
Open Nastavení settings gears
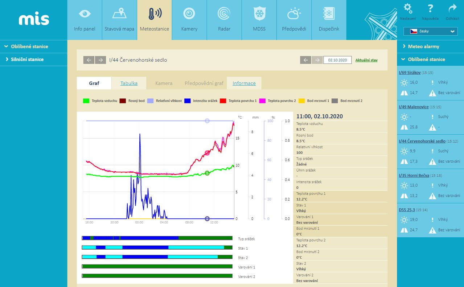tap(408, 8)
